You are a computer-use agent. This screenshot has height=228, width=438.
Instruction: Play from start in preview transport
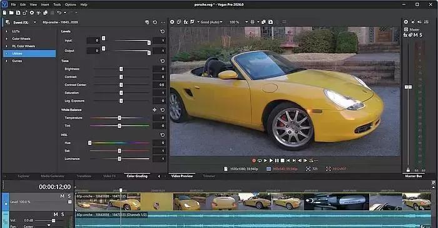pyautogui.click(x=265, y=161)
